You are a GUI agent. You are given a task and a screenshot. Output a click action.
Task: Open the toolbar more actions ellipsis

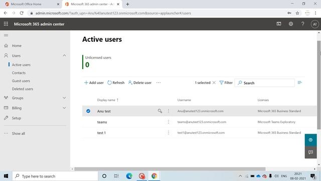click(x=158, y=82)
